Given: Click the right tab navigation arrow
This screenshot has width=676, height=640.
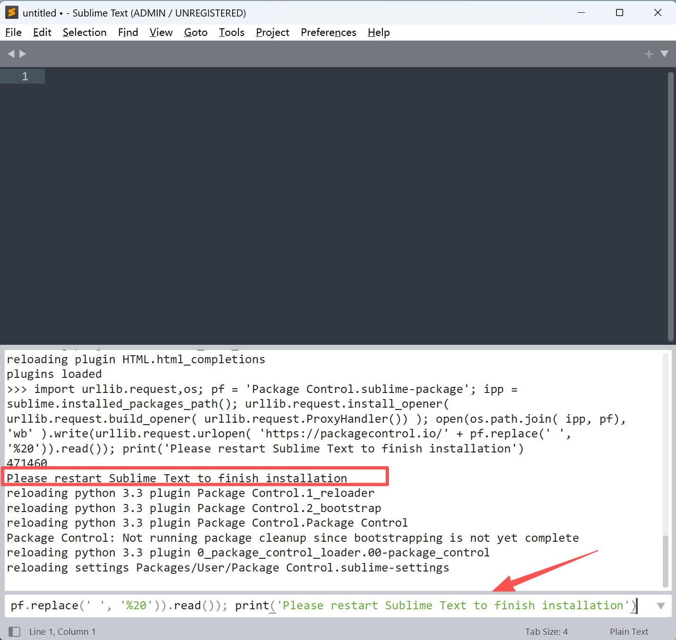Looking at the screenshot, I should point(23,54).
